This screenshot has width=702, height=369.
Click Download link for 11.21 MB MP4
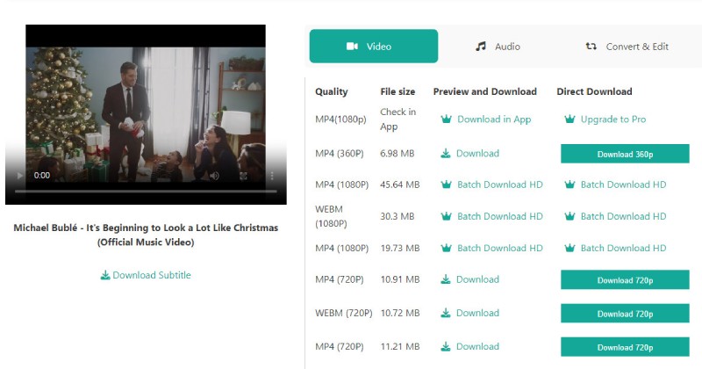coord(477,346)
